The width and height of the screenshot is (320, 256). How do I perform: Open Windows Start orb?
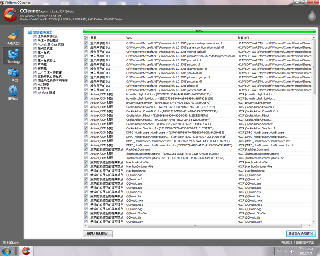pos(7,251)
